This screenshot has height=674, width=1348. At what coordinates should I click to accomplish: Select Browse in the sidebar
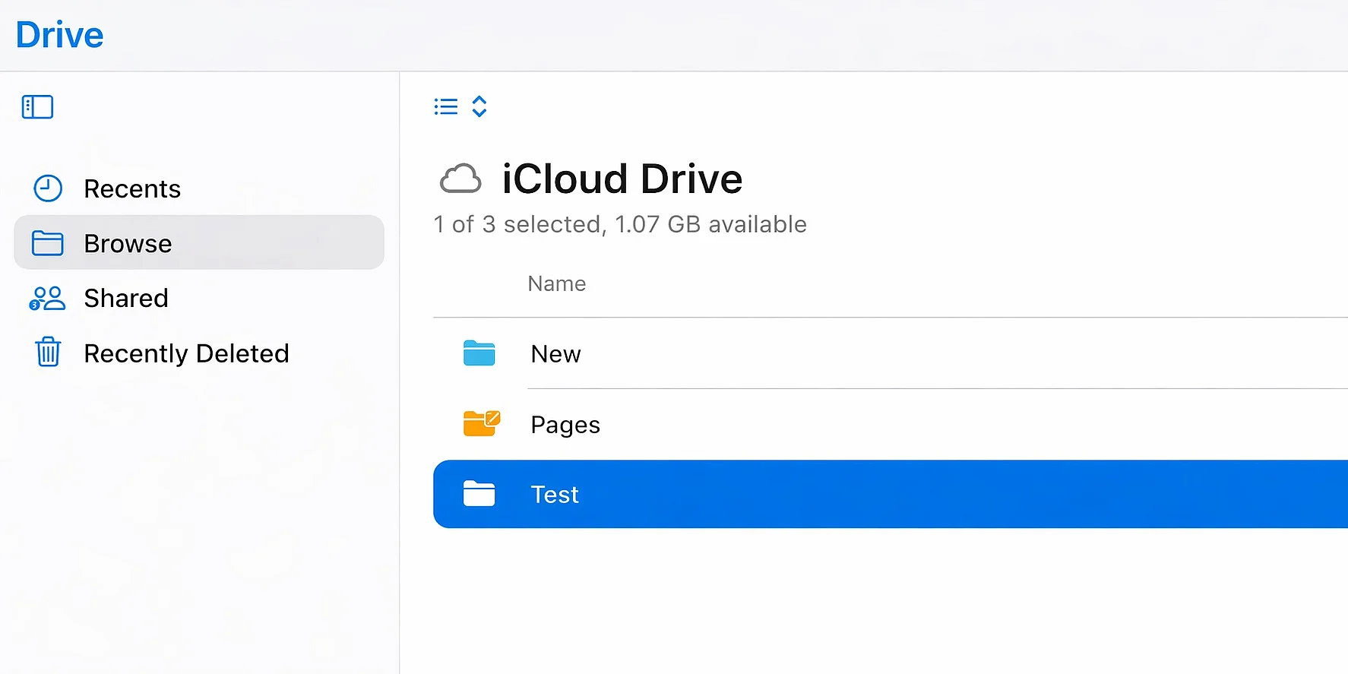coord(199,242)
